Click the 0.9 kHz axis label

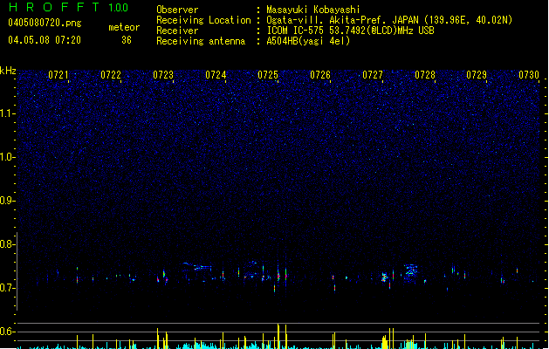point(7,201)
